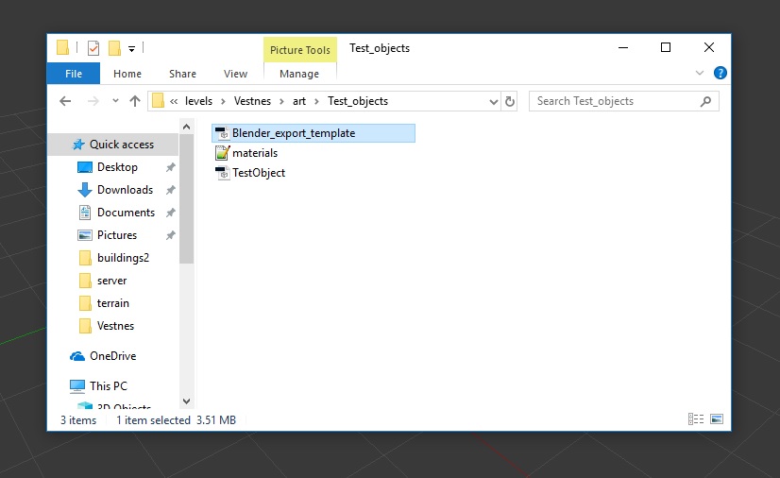Open the server folder in navigation pane
The width and height of the screenshot is (780, 478).
112,281
